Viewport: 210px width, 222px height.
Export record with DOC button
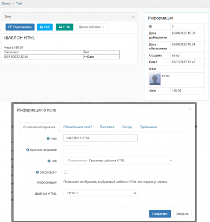tap(45, 27)
